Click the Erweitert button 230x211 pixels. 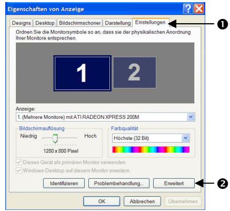click(x=174, y=183)
